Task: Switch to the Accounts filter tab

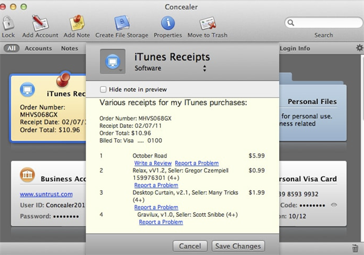Action: (38, 48)
